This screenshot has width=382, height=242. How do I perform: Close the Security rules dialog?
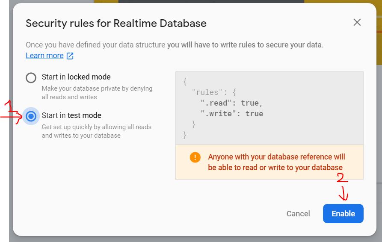tap(357, 23)
